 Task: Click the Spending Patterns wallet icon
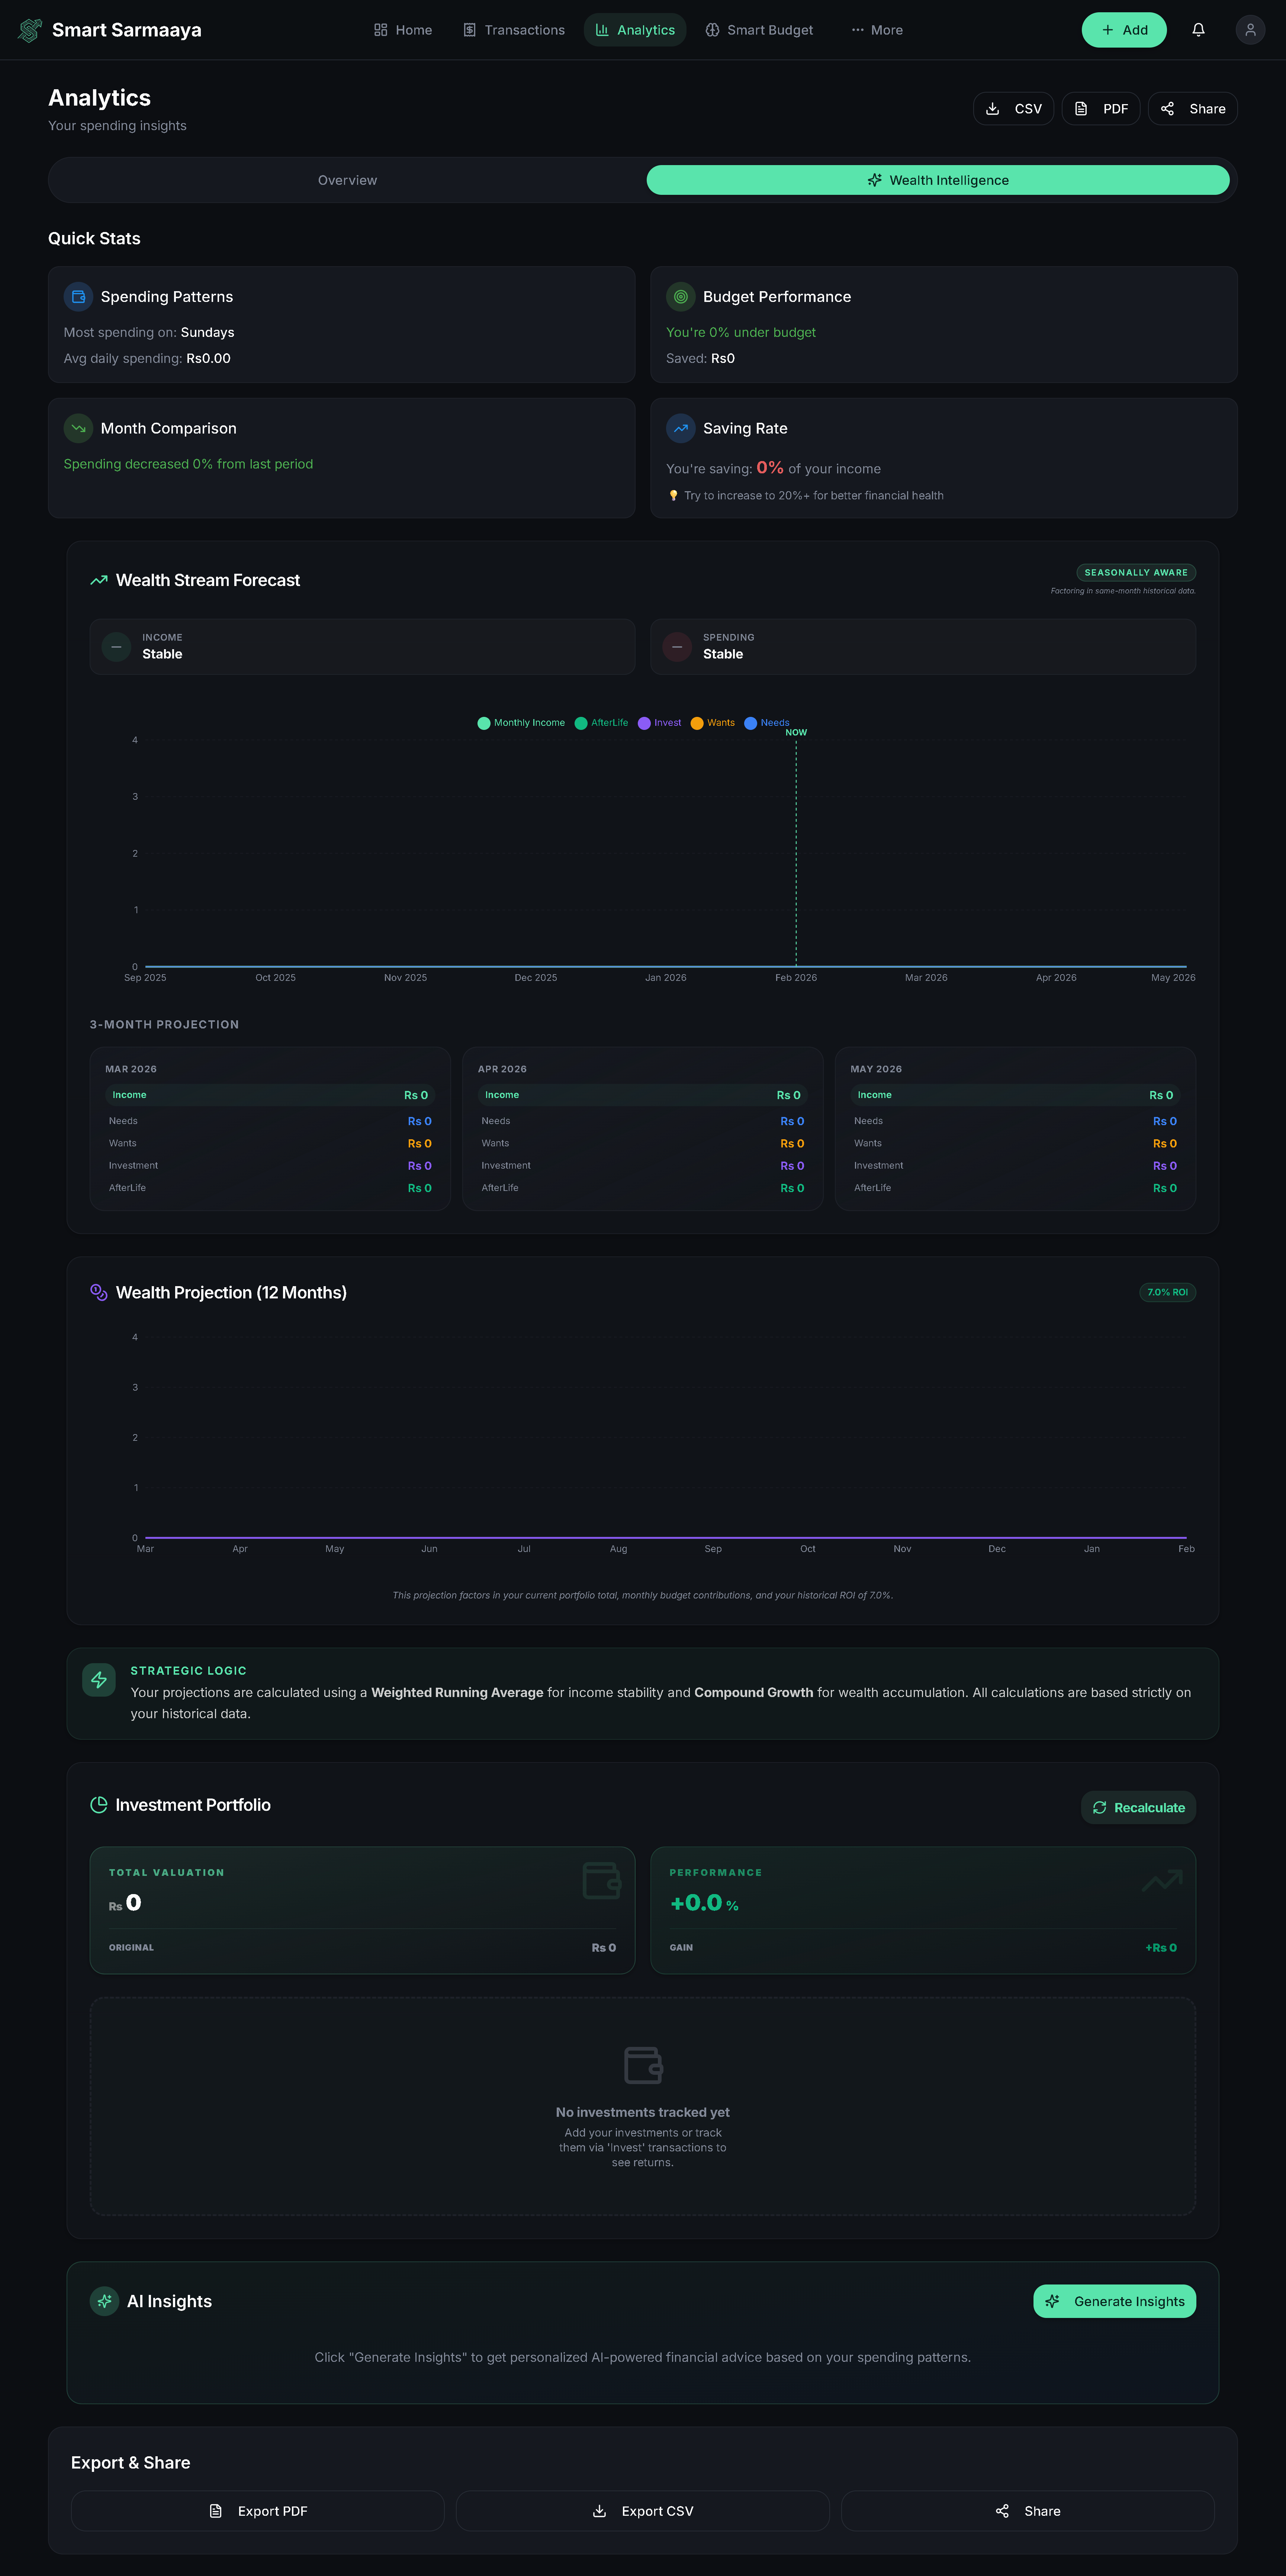pyautogui.click(x=78, y=297)
